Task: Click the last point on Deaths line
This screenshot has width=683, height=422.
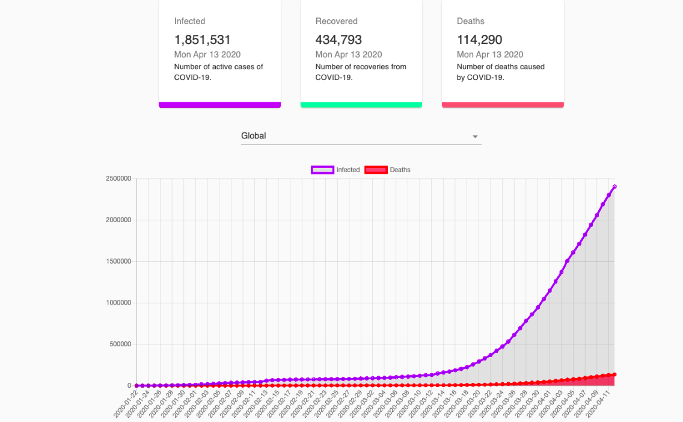Action: 614,374
